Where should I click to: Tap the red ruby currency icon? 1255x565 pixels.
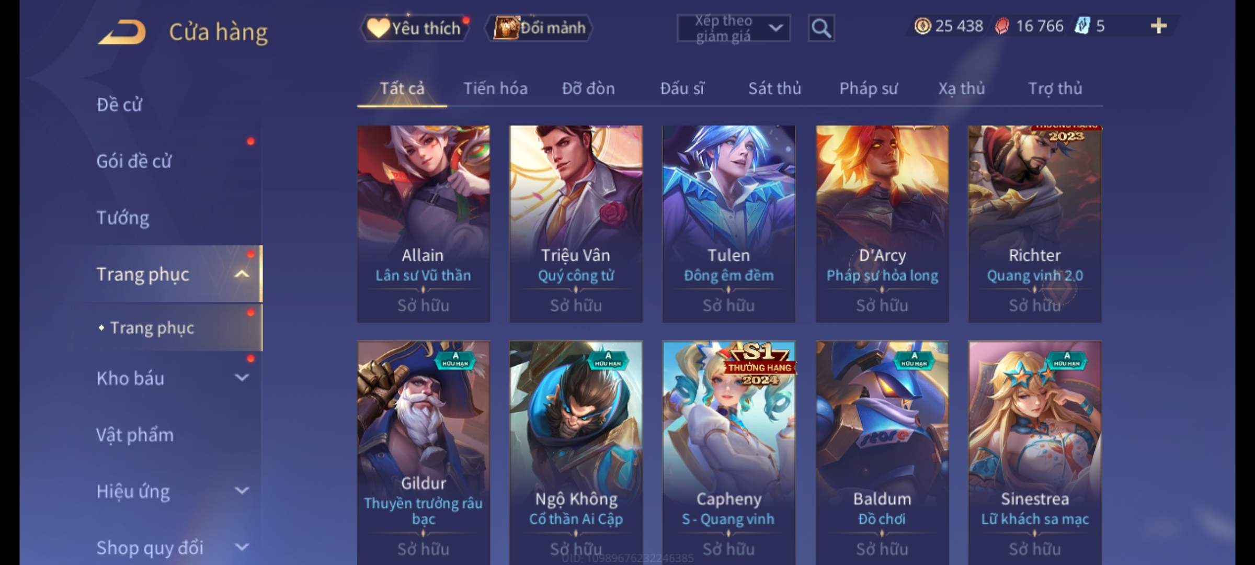tap(1002, 26)
